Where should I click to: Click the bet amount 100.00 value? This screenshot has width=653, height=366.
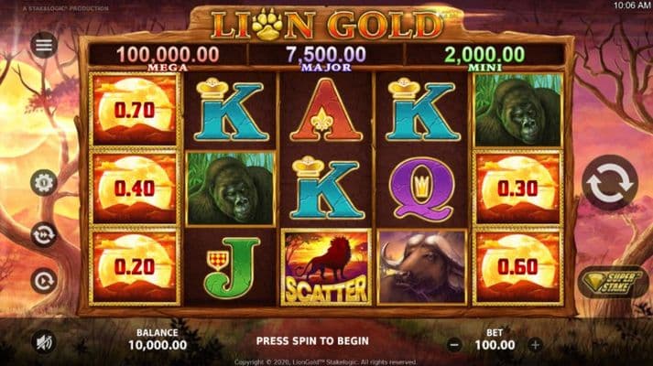[x=495, y=345]
